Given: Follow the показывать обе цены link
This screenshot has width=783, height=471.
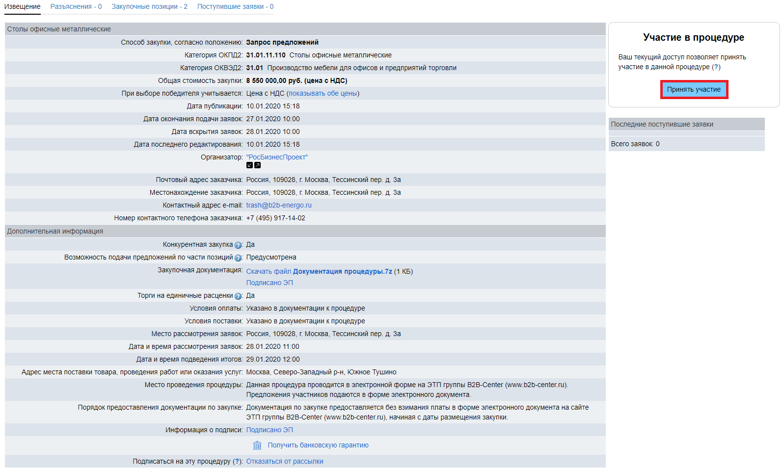Looking at the screenshot, I should point(323,94).
